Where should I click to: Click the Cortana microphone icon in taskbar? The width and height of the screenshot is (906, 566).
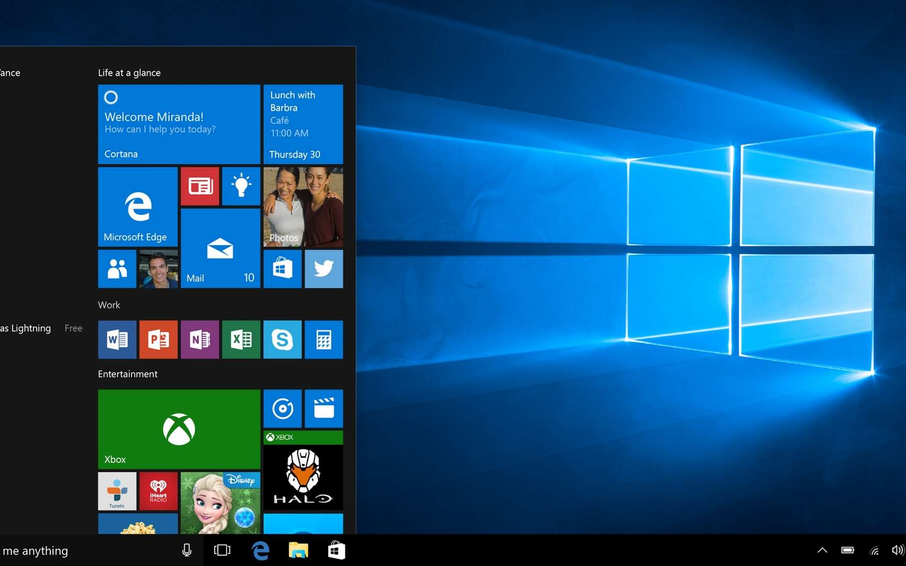click(187, 550)
